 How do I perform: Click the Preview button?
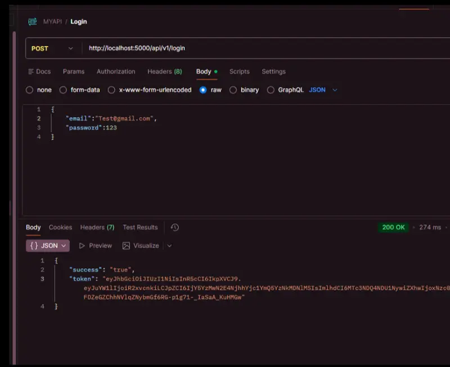tap(95, 246)
